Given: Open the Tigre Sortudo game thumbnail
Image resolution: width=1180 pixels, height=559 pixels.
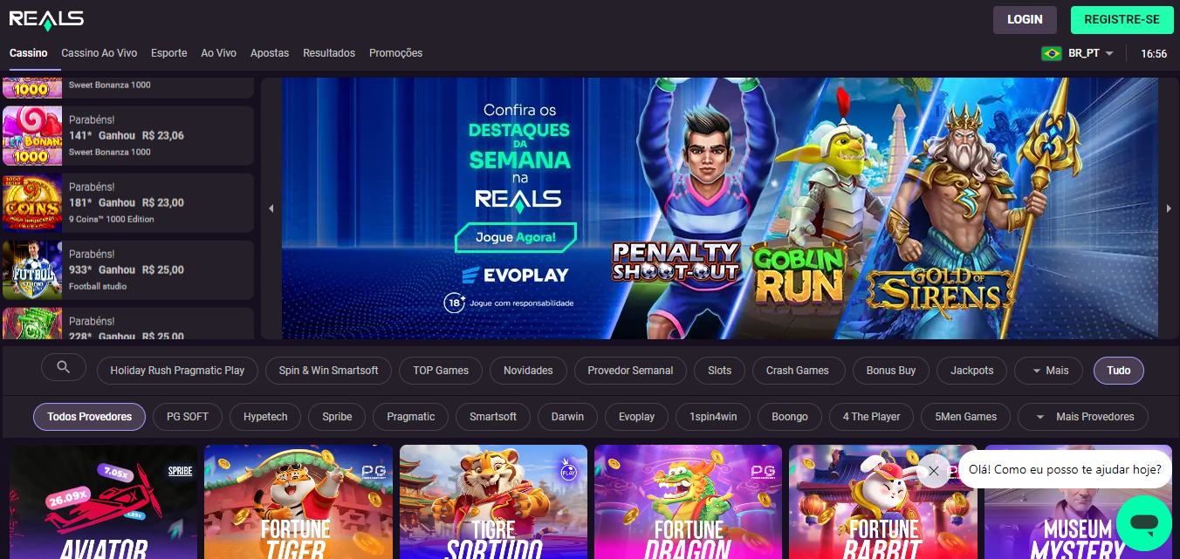Looking at the screenshot, I should coord(494,501).
